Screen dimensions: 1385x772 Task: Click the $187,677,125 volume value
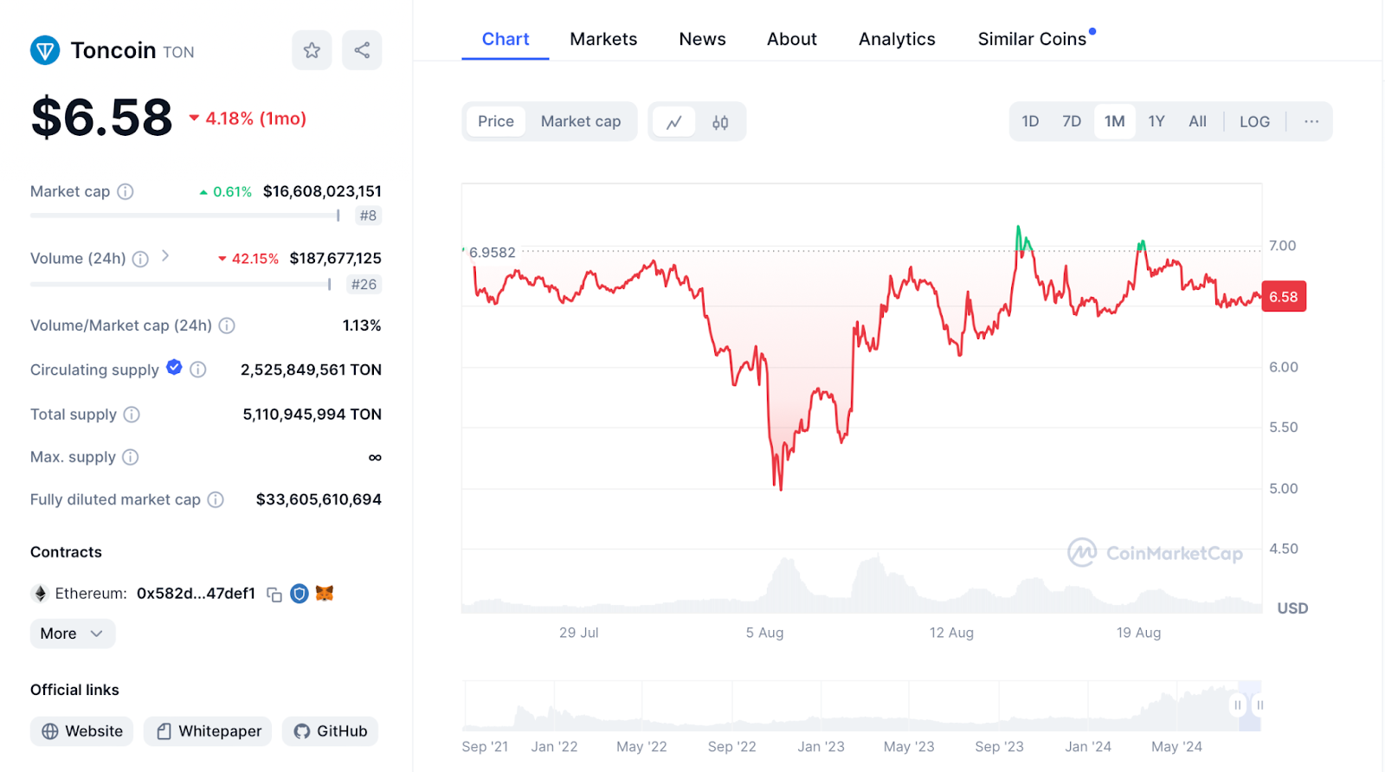(335, 259)
